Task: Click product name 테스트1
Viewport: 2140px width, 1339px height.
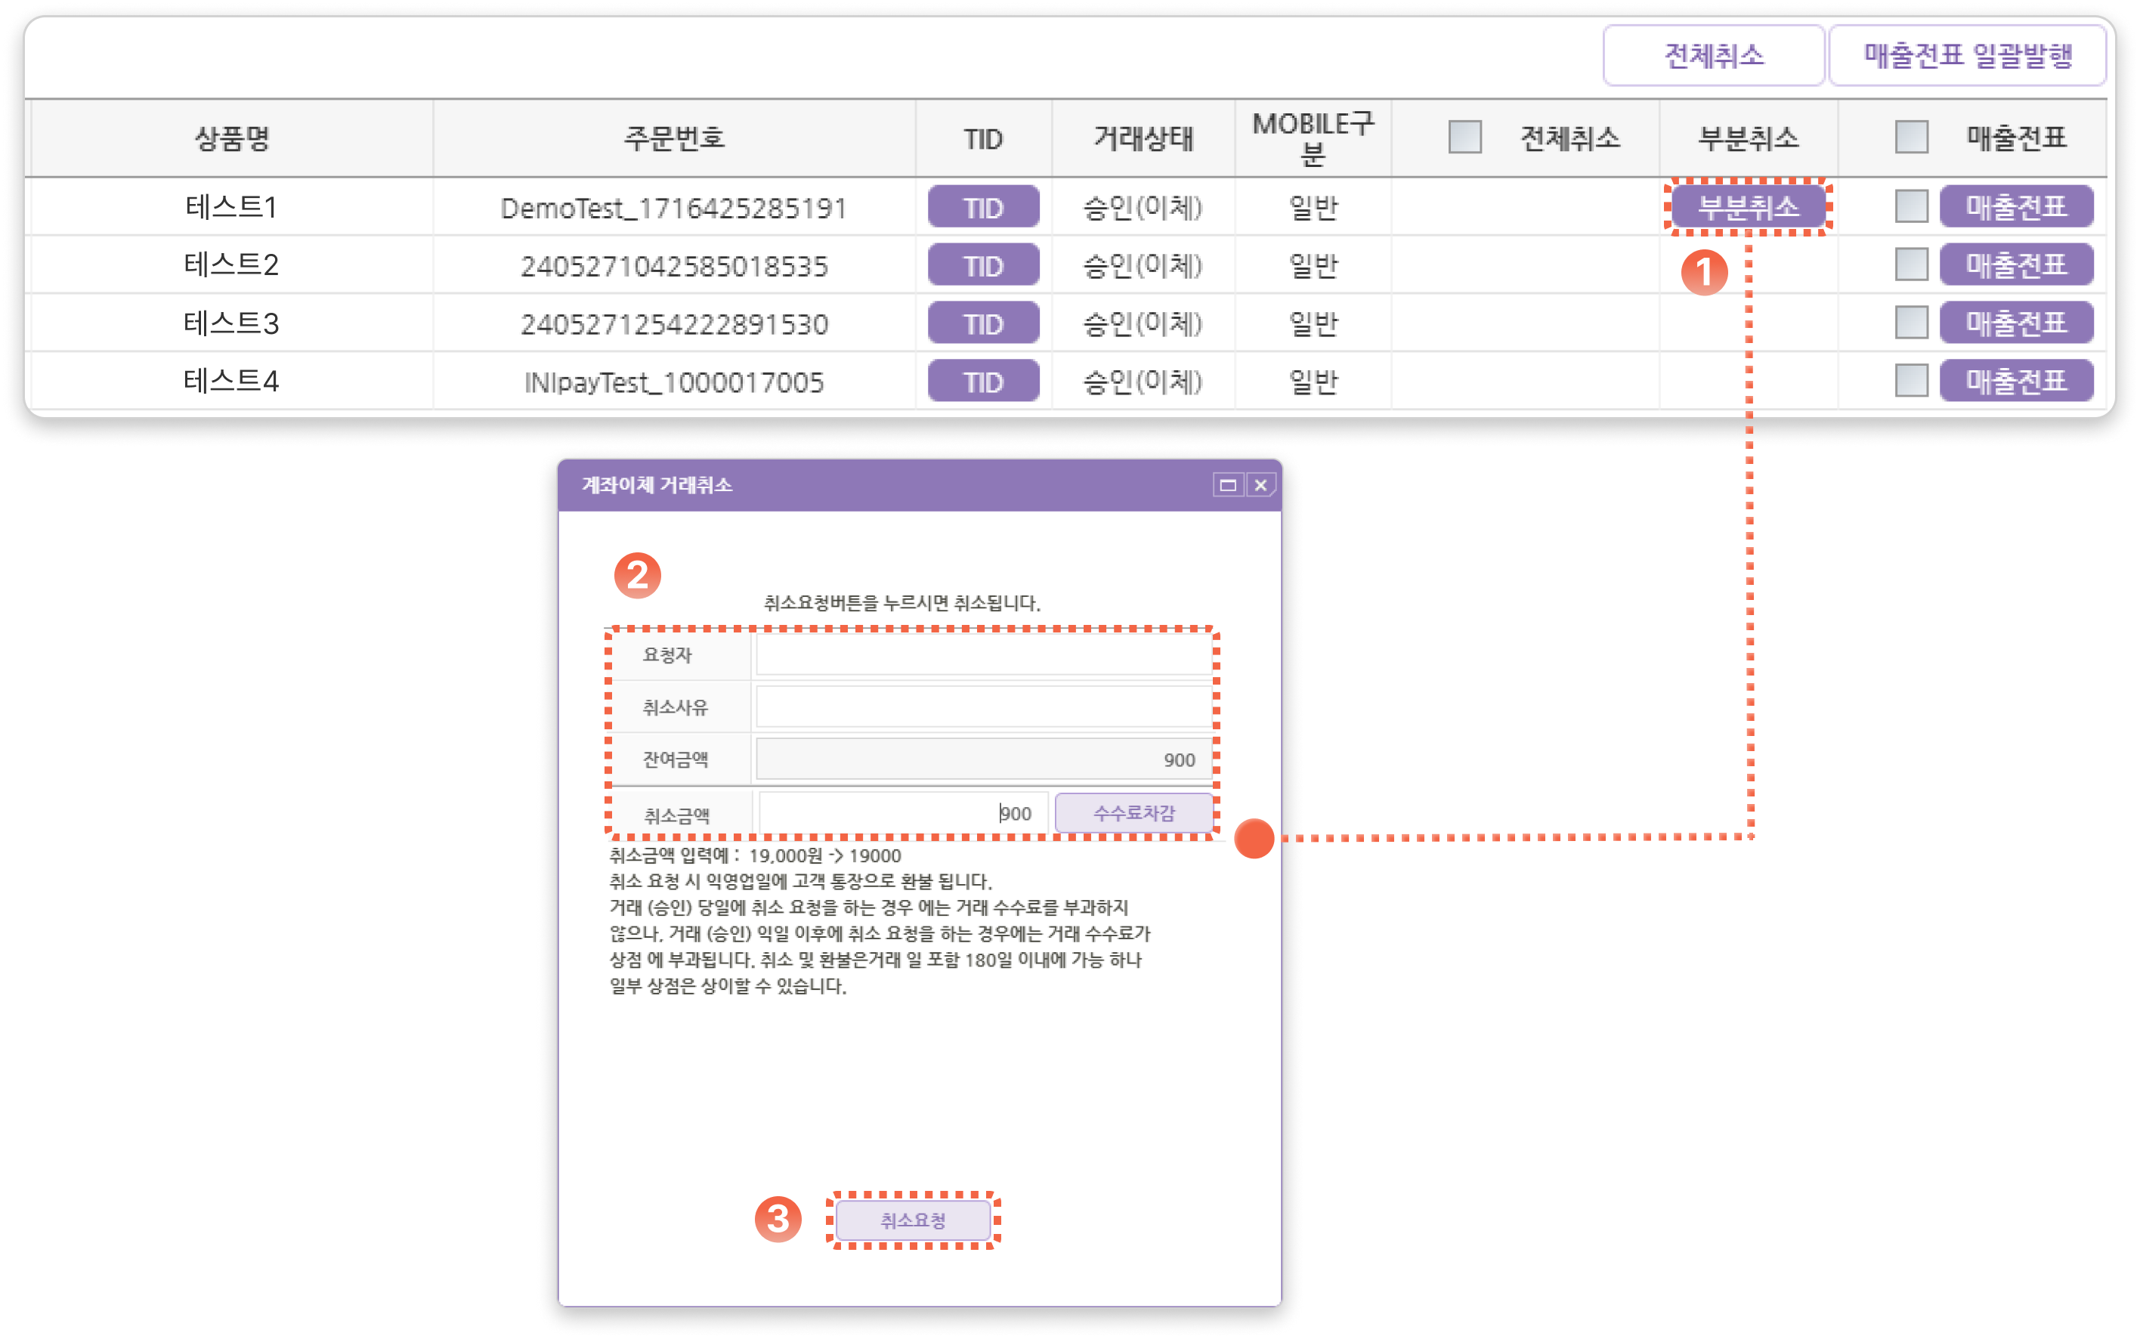Action: pos(231,207)
